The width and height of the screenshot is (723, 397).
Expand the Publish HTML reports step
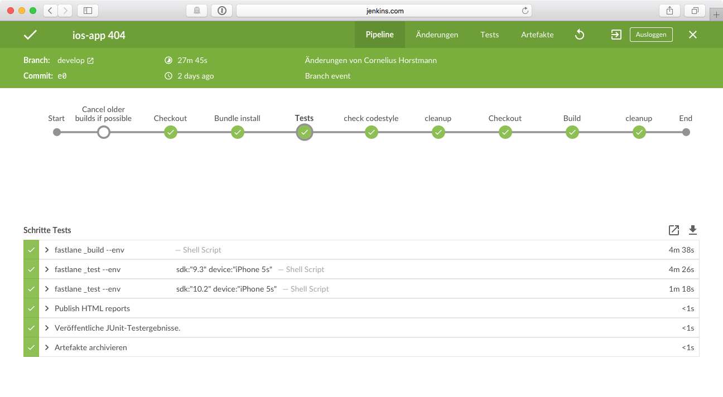47,308
